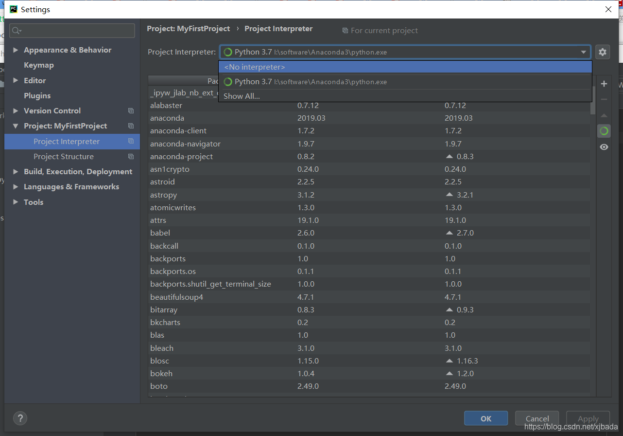Select atomicwrites package row

369,208
